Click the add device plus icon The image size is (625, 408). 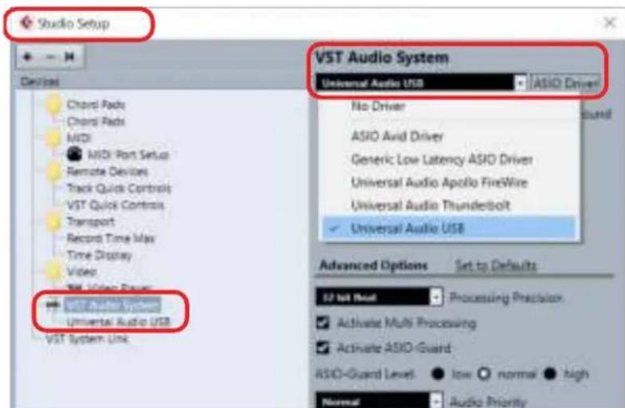click(x=27, y=57)
